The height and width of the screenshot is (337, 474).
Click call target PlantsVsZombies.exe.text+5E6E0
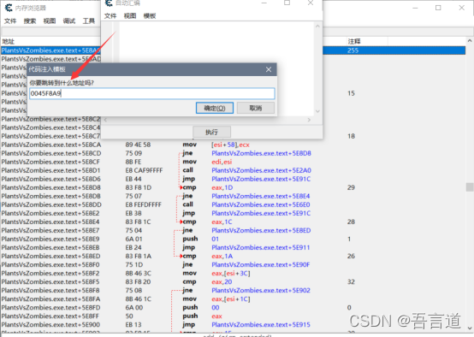[x=261, y=204]
